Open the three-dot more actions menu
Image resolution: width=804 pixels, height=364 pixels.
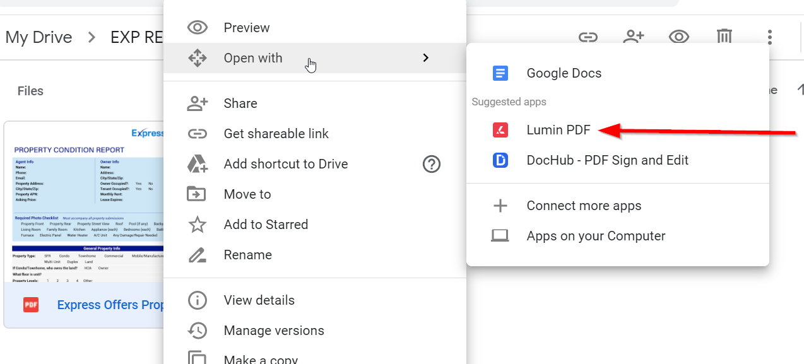[770, 37]
